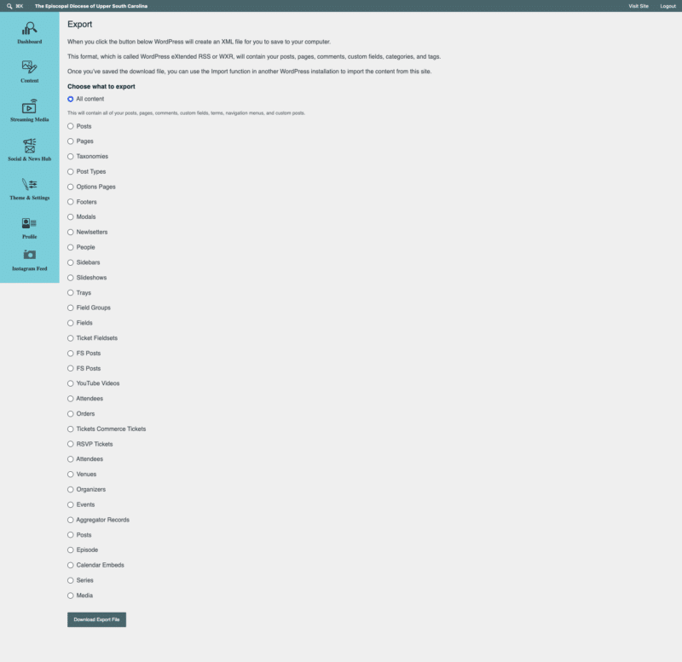Image resolution: width=682 pixels, height=662 pixels.
Task: Choose the Taxonomies export option
Action: coord(71,157)
